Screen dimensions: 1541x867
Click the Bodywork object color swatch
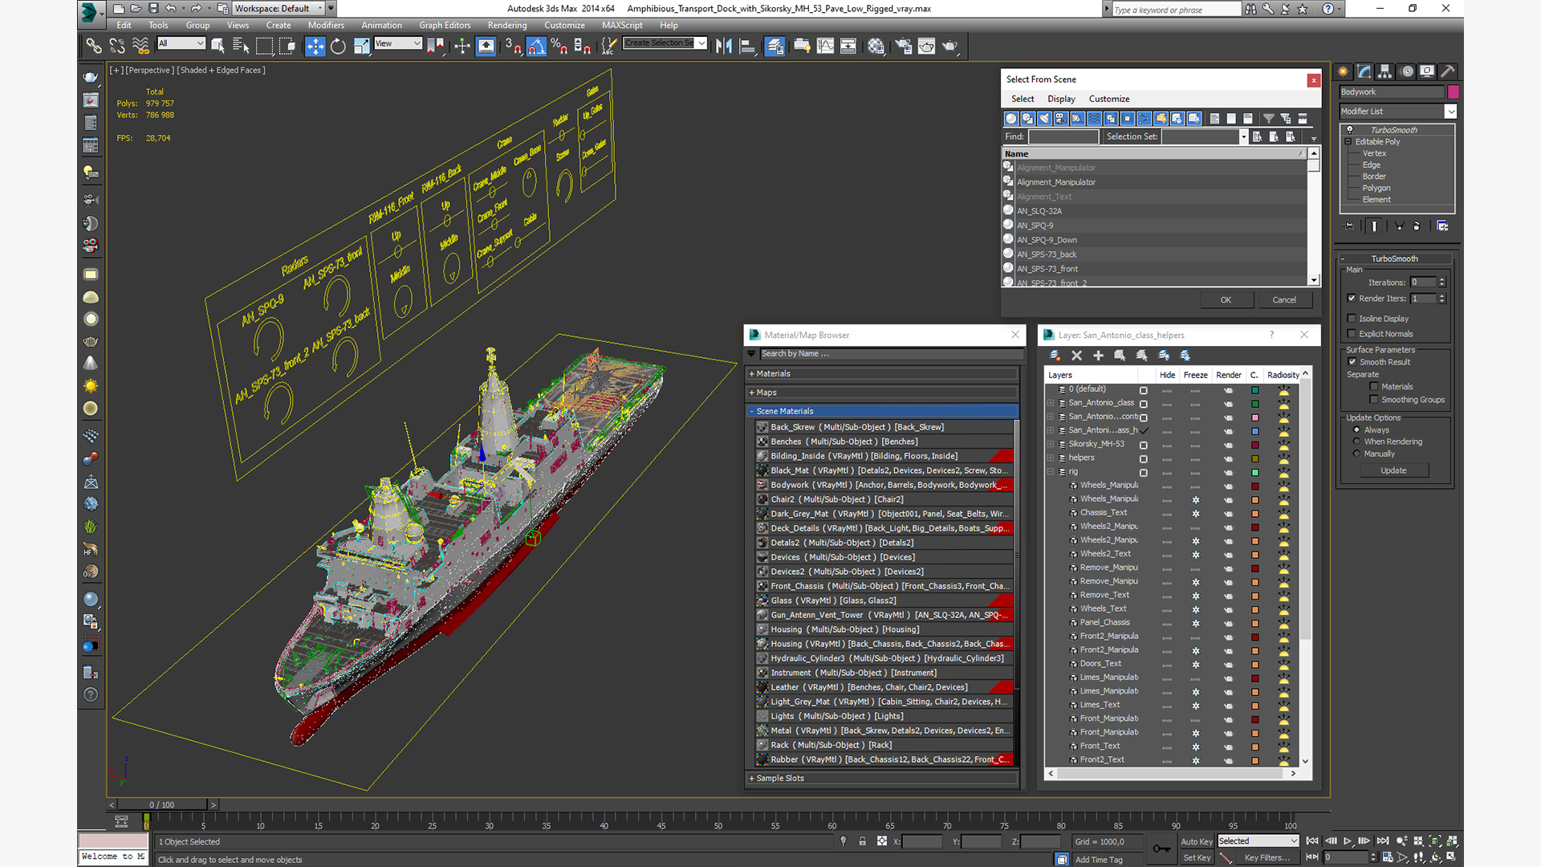[1453, 92]
